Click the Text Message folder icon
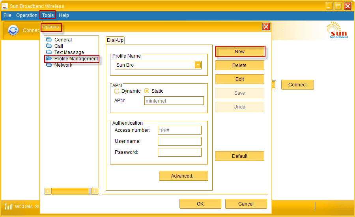355x217 pixels. pyautogui.click(x=49, y=52)
